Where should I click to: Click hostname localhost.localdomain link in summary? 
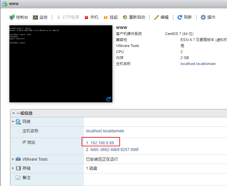pos(198,64)
